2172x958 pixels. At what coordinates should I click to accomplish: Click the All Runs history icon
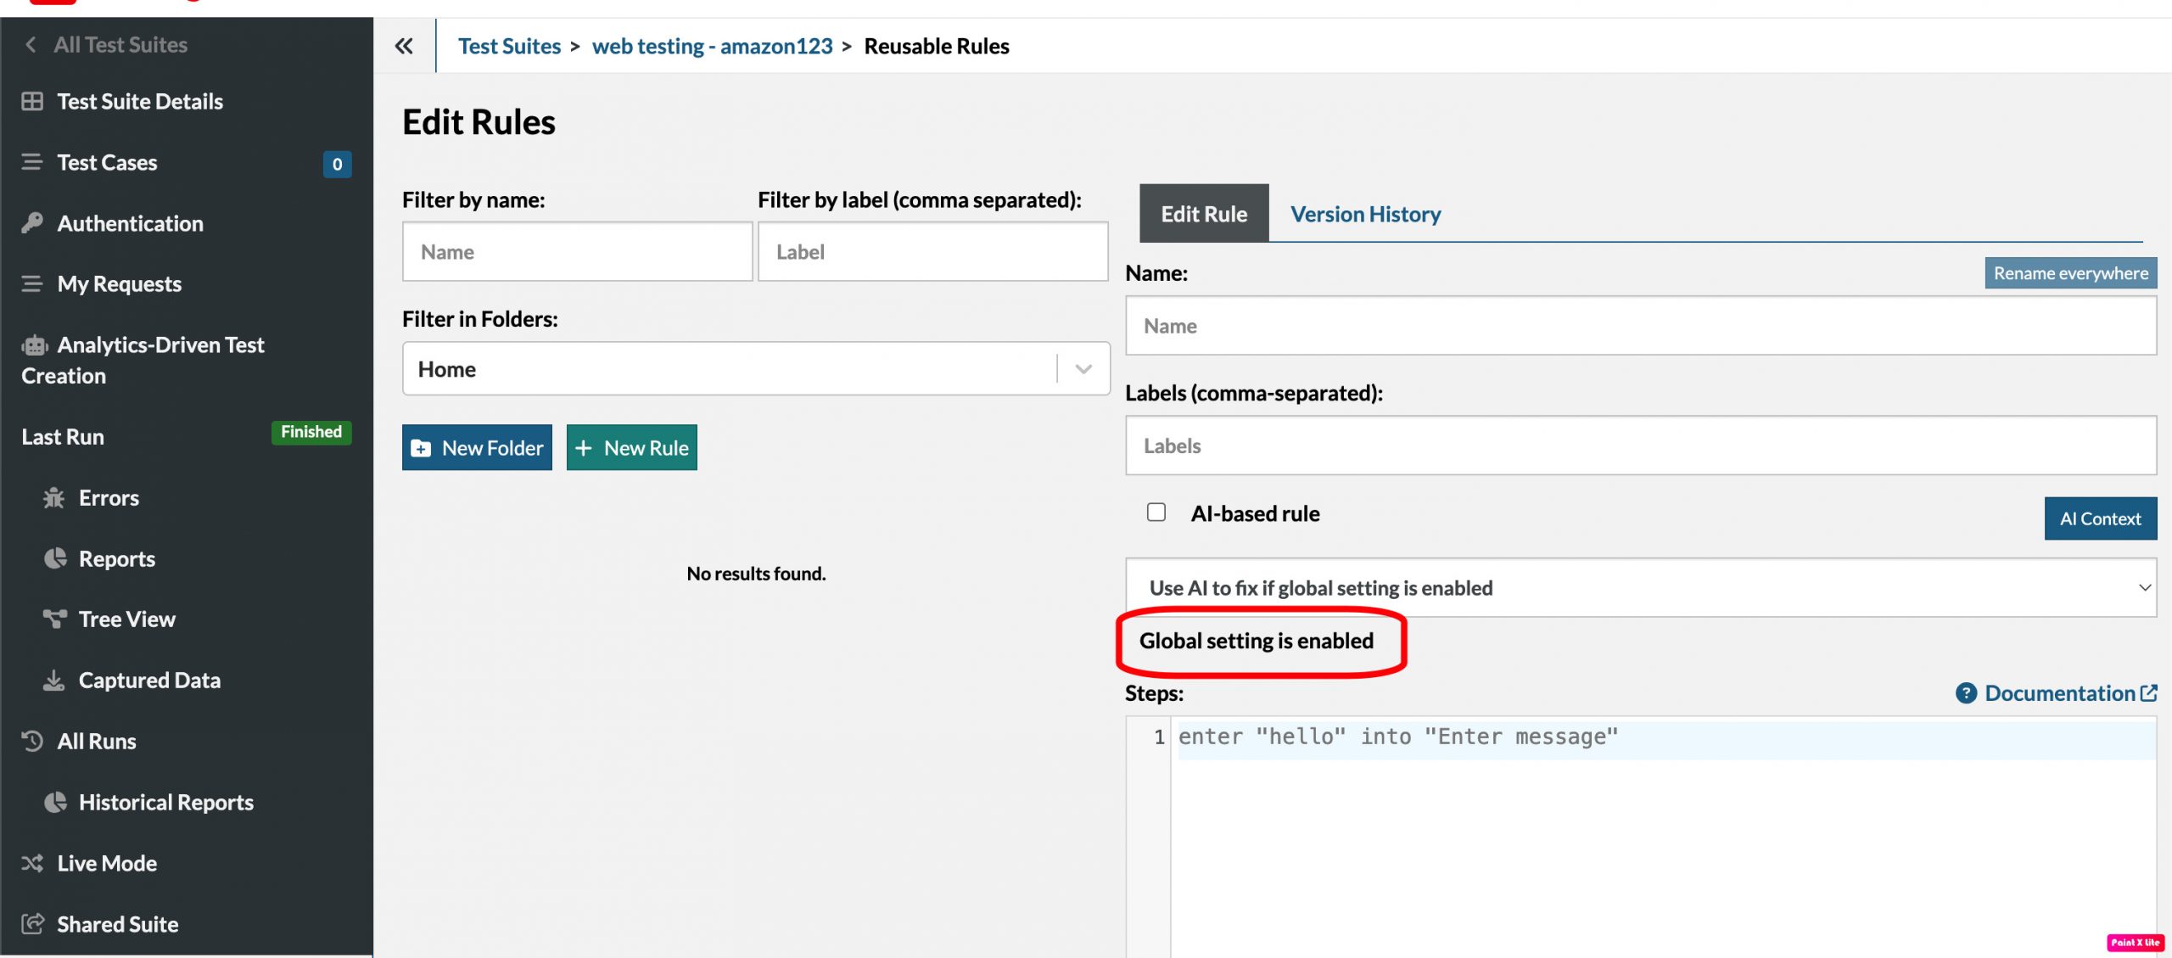[32, 742]
